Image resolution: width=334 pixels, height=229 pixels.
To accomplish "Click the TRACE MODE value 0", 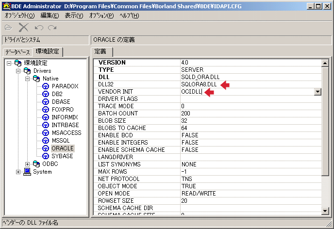I will click(183, 106).
